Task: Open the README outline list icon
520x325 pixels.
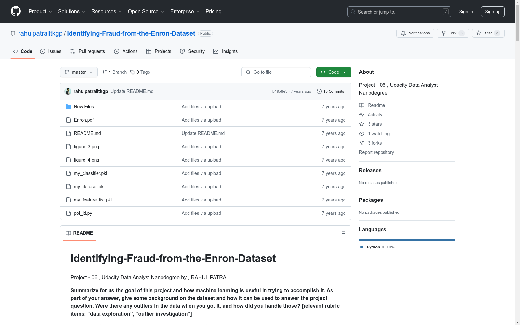Action: pos(343,233)
